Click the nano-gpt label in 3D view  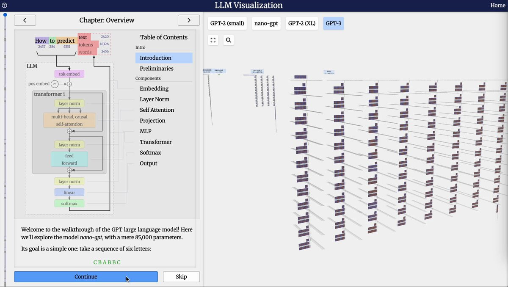tap(219, 71)
